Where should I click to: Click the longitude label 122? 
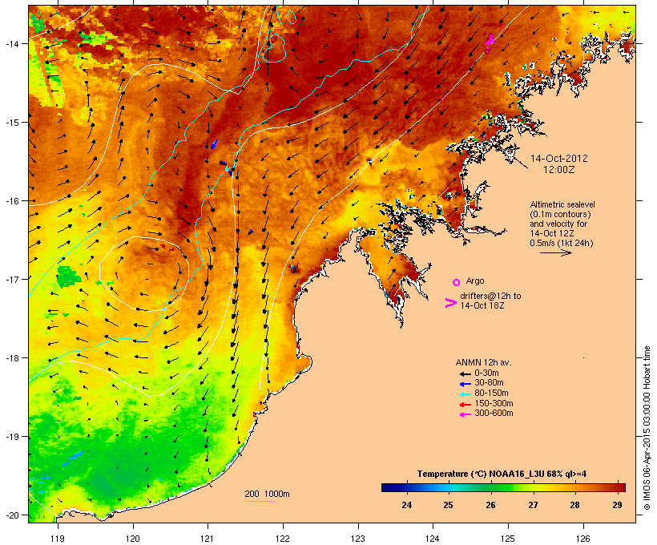pyautogui.click(x=283, y=539)
